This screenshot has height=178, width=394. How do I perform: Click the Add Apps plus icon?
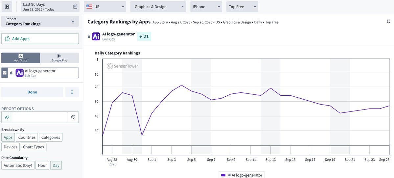[7, 39]
